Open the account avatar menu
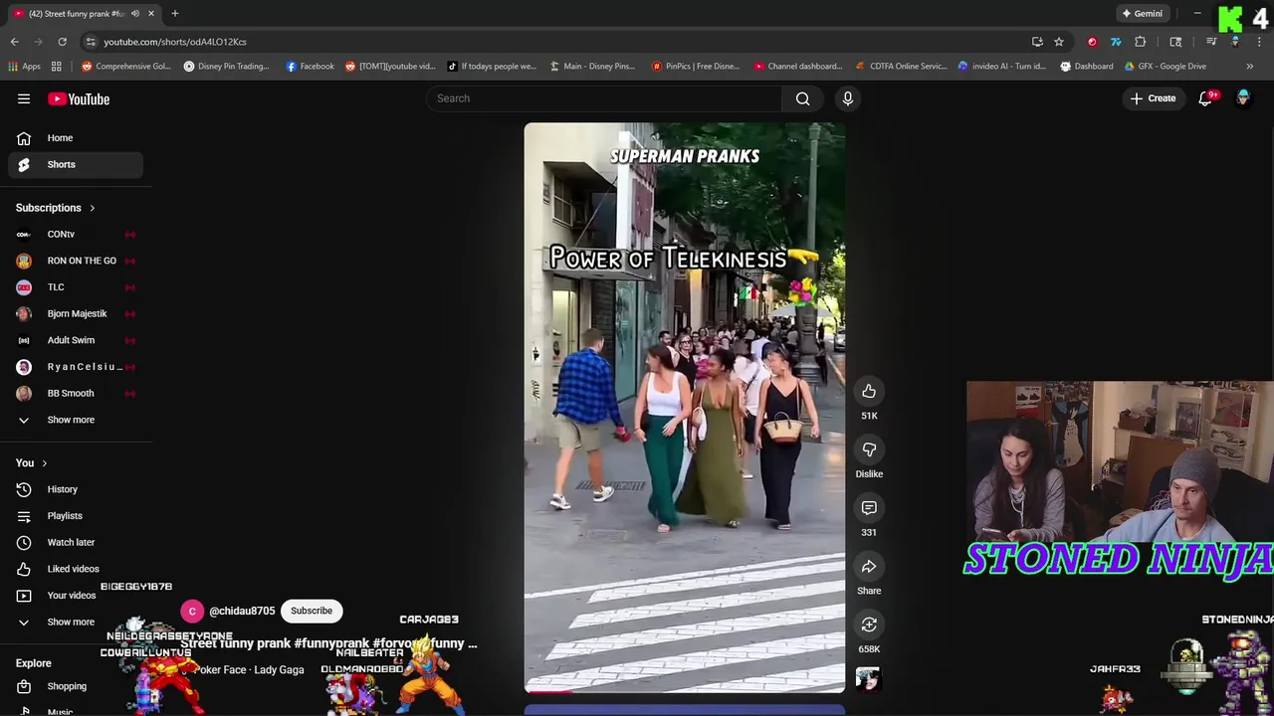1274x716 pixels. pos(1243,98)
